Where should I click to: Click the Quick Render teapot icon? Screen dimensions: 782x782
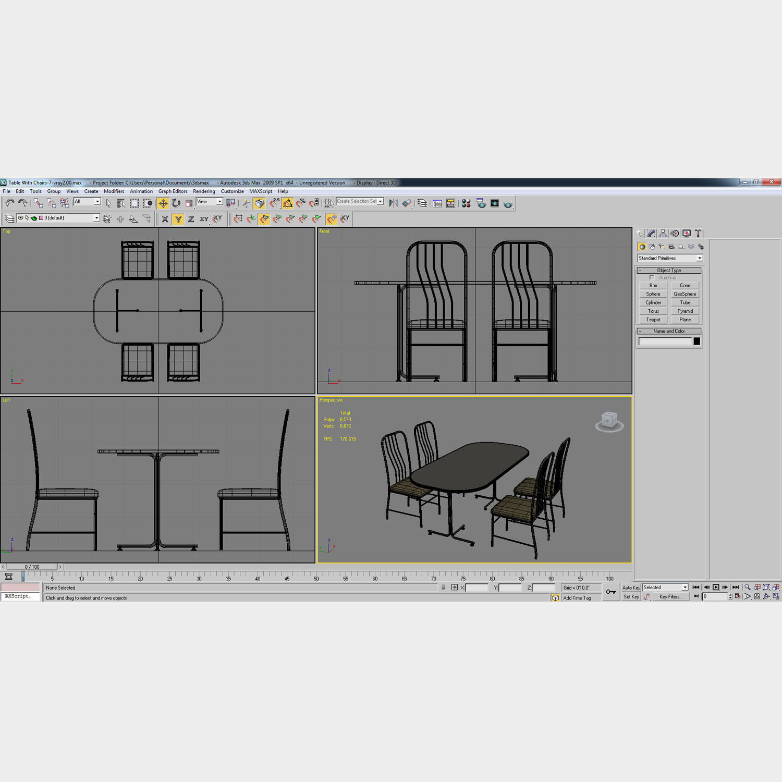tap(508, 204)
